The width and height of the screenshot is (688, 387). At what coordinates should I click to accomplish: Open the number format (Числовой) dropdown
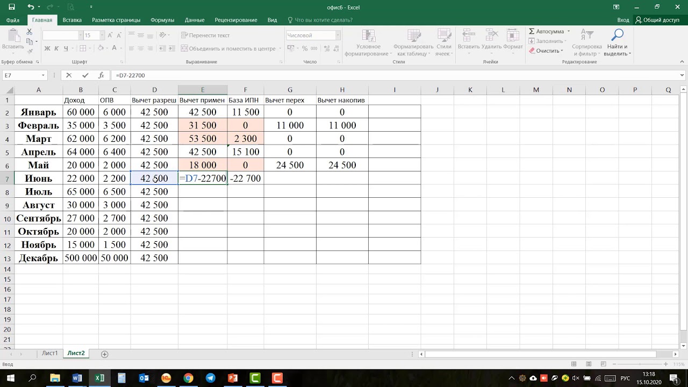pos(338,35)
